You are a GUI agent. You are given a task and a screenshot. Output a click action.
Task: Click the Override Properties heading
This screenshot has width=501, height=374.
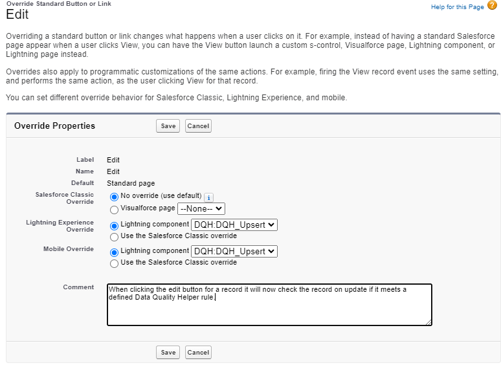(54, 126)
